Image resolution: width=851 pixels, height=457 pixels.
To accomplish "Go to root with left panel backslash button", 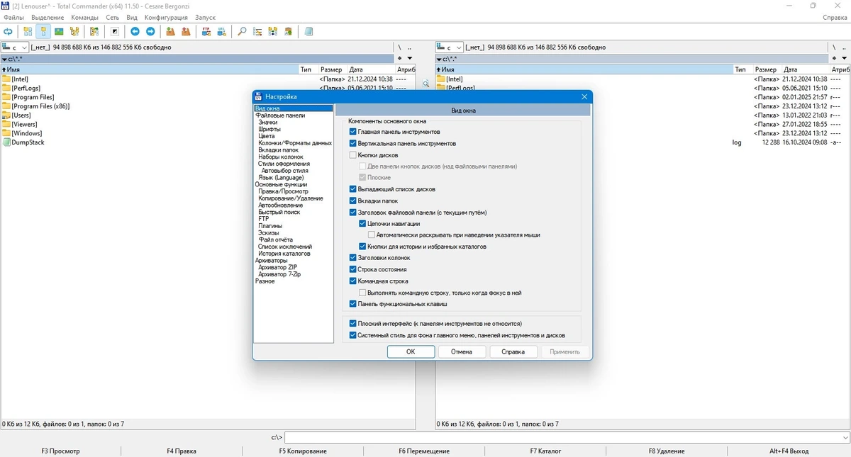I will click(400, 47).
